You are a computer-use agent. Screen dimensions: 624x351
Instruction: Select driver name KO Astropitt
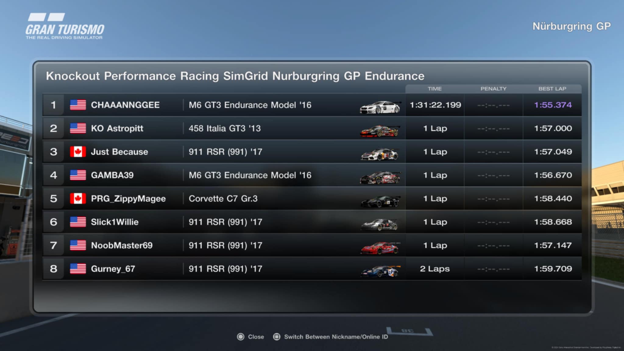pos(117,128)
